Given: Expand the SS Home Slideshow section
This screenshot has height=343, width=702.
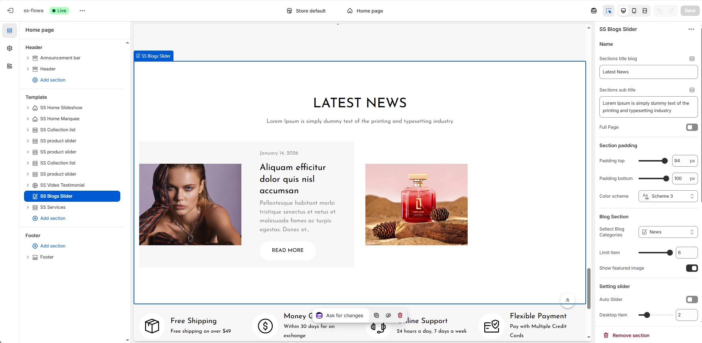Looking at the screenshot, I should click(x=28, y=108).
